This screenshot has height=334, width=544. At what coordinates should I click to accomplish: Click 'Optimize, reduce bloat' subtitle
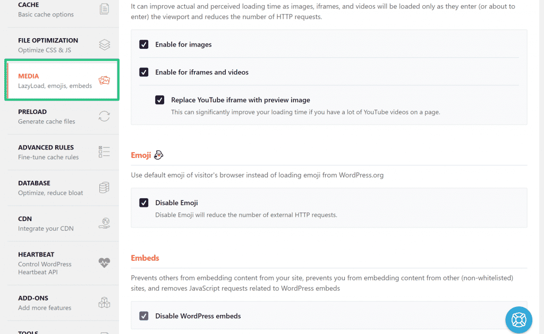click(x=50, y=193)
